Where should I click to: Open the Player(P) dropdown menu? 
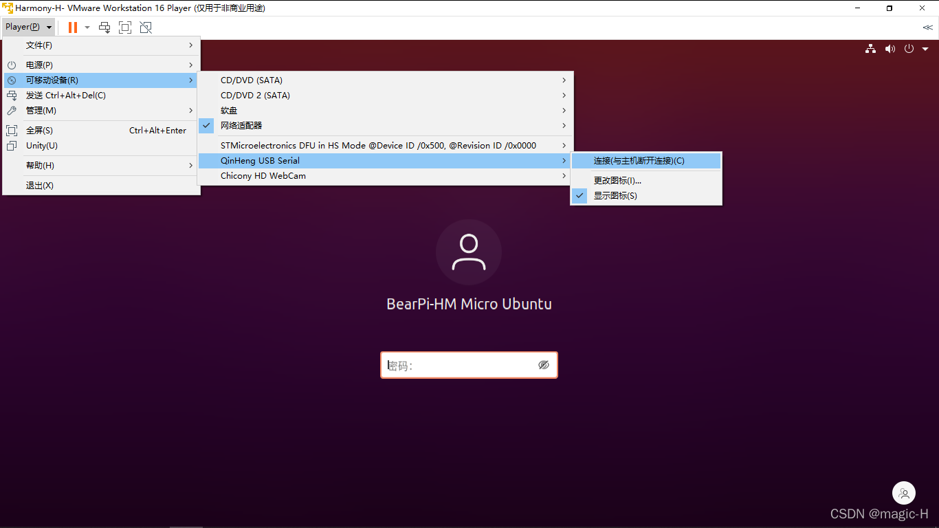pos(28,27)
